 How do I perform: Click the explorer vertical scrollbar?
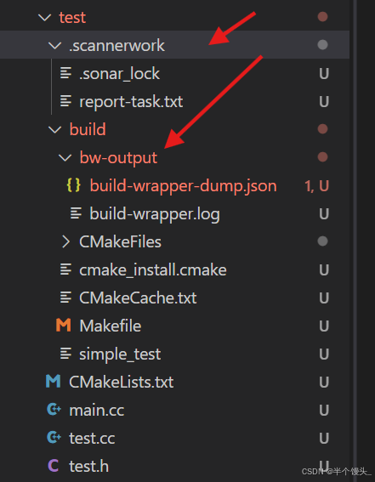(355, 241)
